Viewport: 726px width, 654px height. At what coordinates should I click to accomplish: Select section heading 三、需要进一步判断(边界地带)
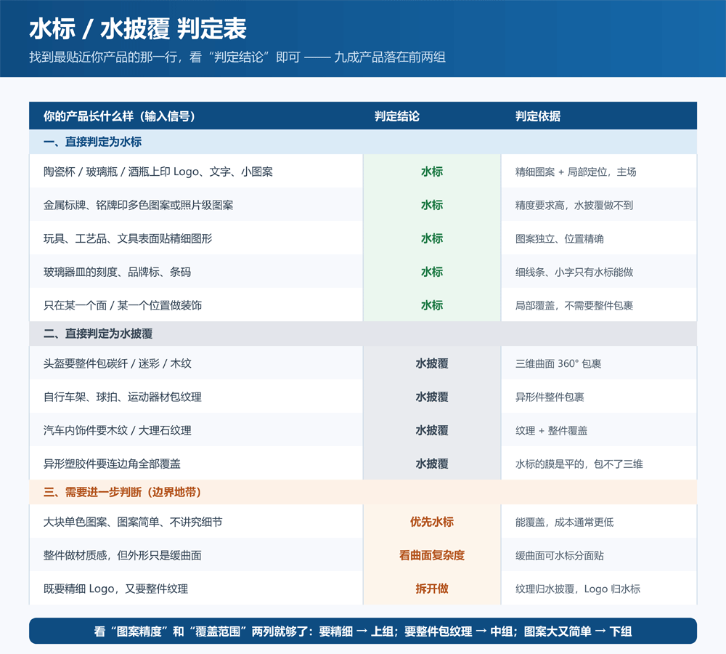click(122, 492)
